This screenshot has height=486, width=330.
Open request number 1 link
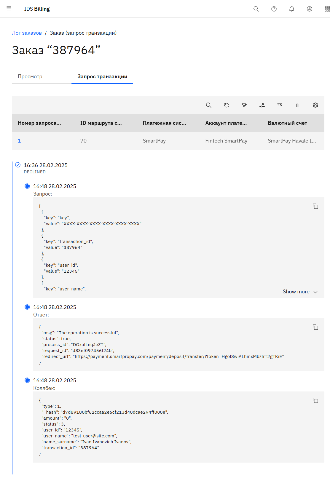pos(19,141)
